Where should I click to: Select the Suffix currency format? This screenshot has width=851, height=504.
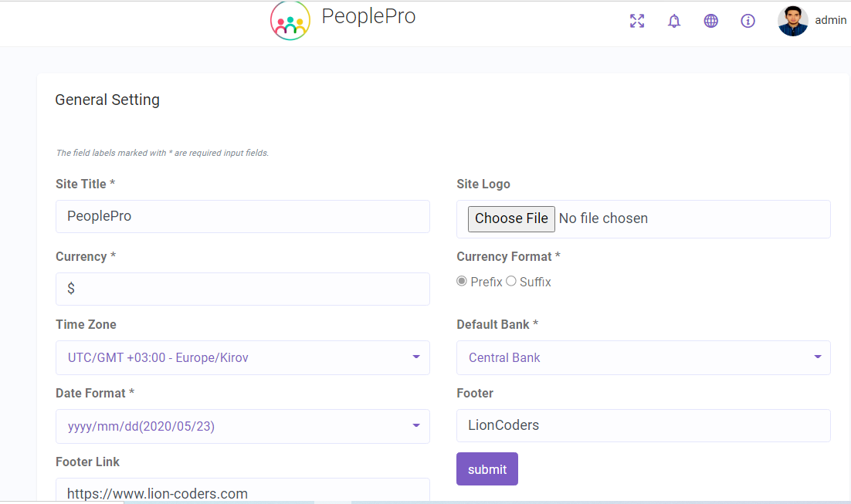coord(511,282)
